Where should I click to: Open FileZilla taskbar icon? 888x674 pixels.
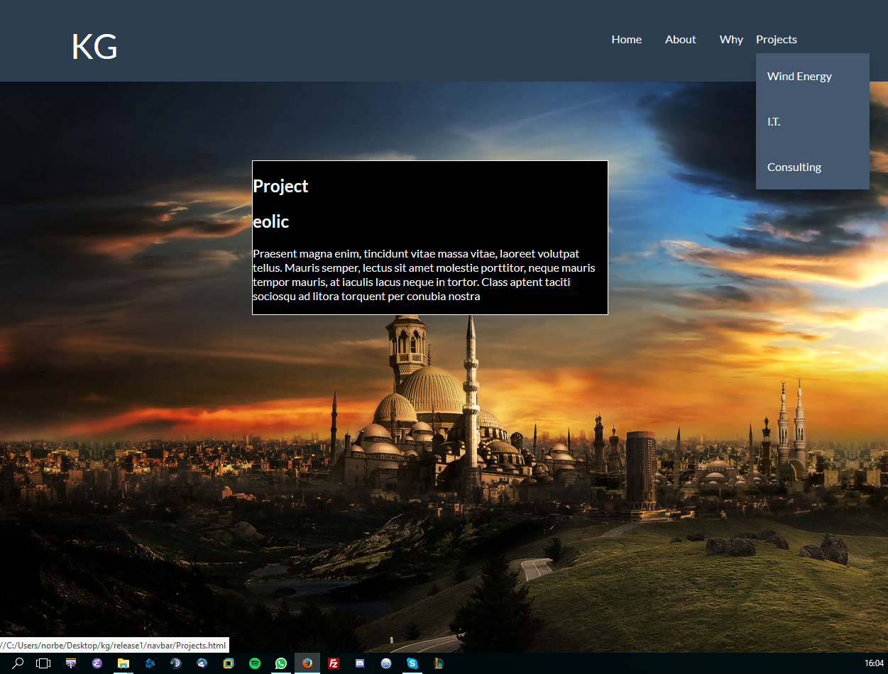[x=334, y=663]
